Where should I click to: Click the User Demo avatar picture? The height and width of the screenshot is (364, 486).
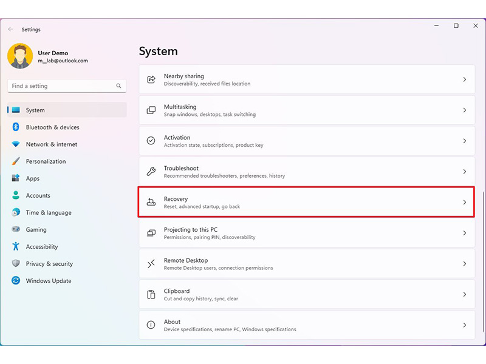pyautogui.click(x=20, y=56)
